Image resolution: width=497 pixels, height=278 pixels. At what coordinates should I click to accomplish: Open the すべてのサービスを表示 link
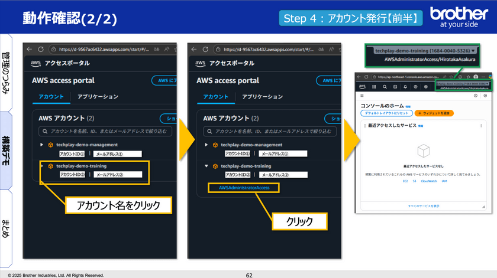click(423, 205)
